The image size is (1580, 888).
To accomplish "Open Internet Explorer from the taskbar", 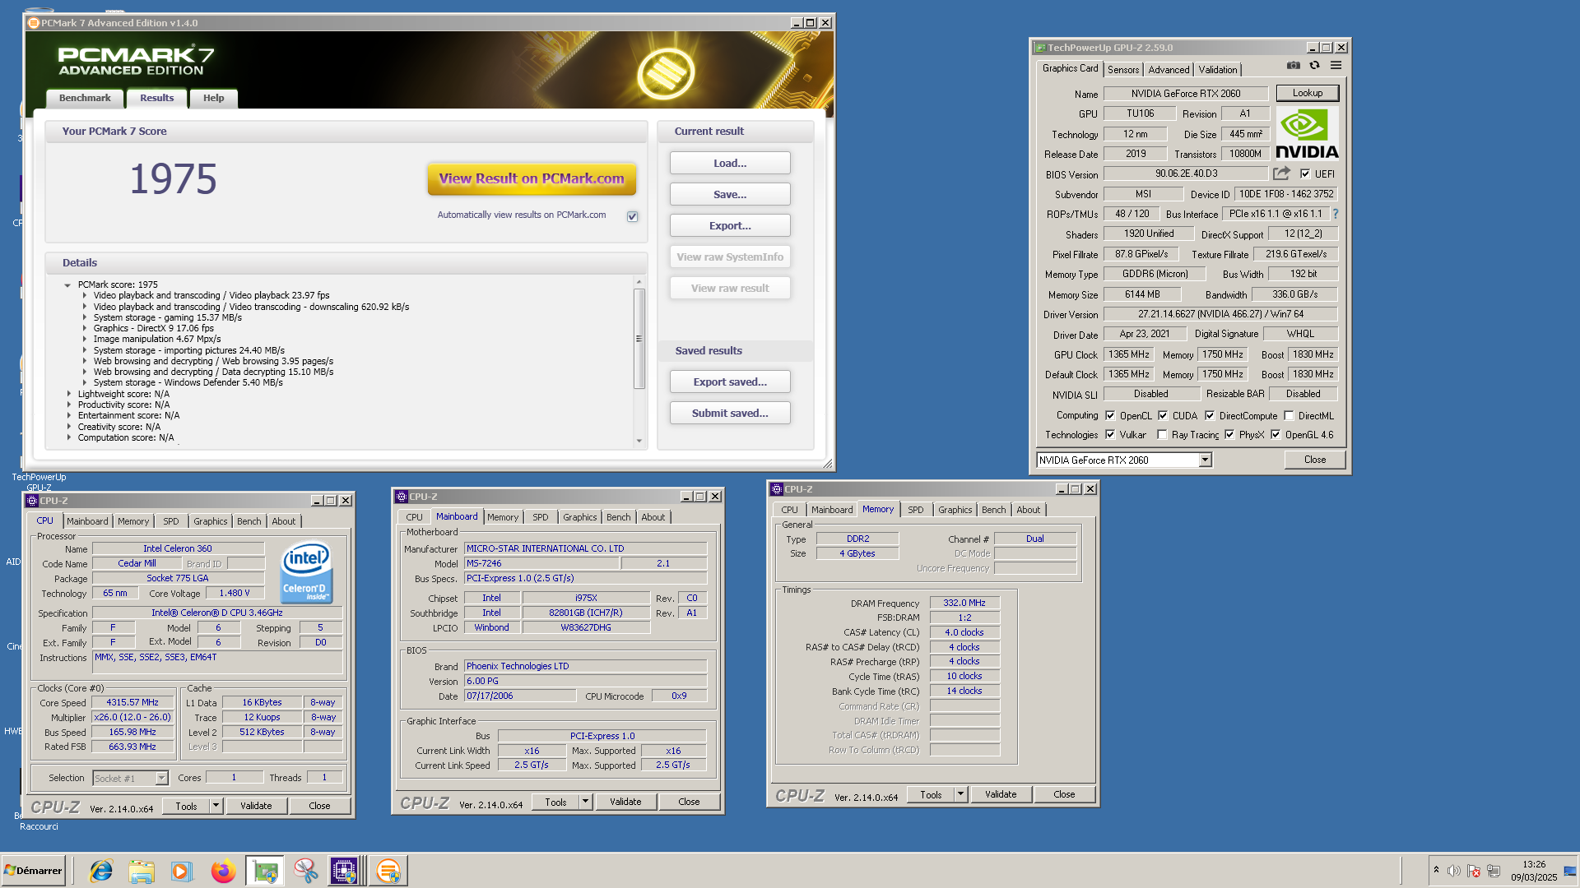I will tap(101, 871).
